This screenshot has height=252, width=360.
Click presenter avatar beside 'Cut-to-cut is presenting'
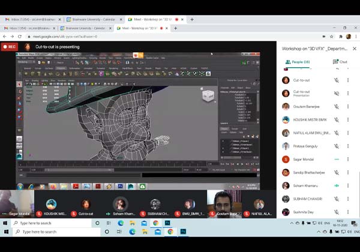[28, 47]
